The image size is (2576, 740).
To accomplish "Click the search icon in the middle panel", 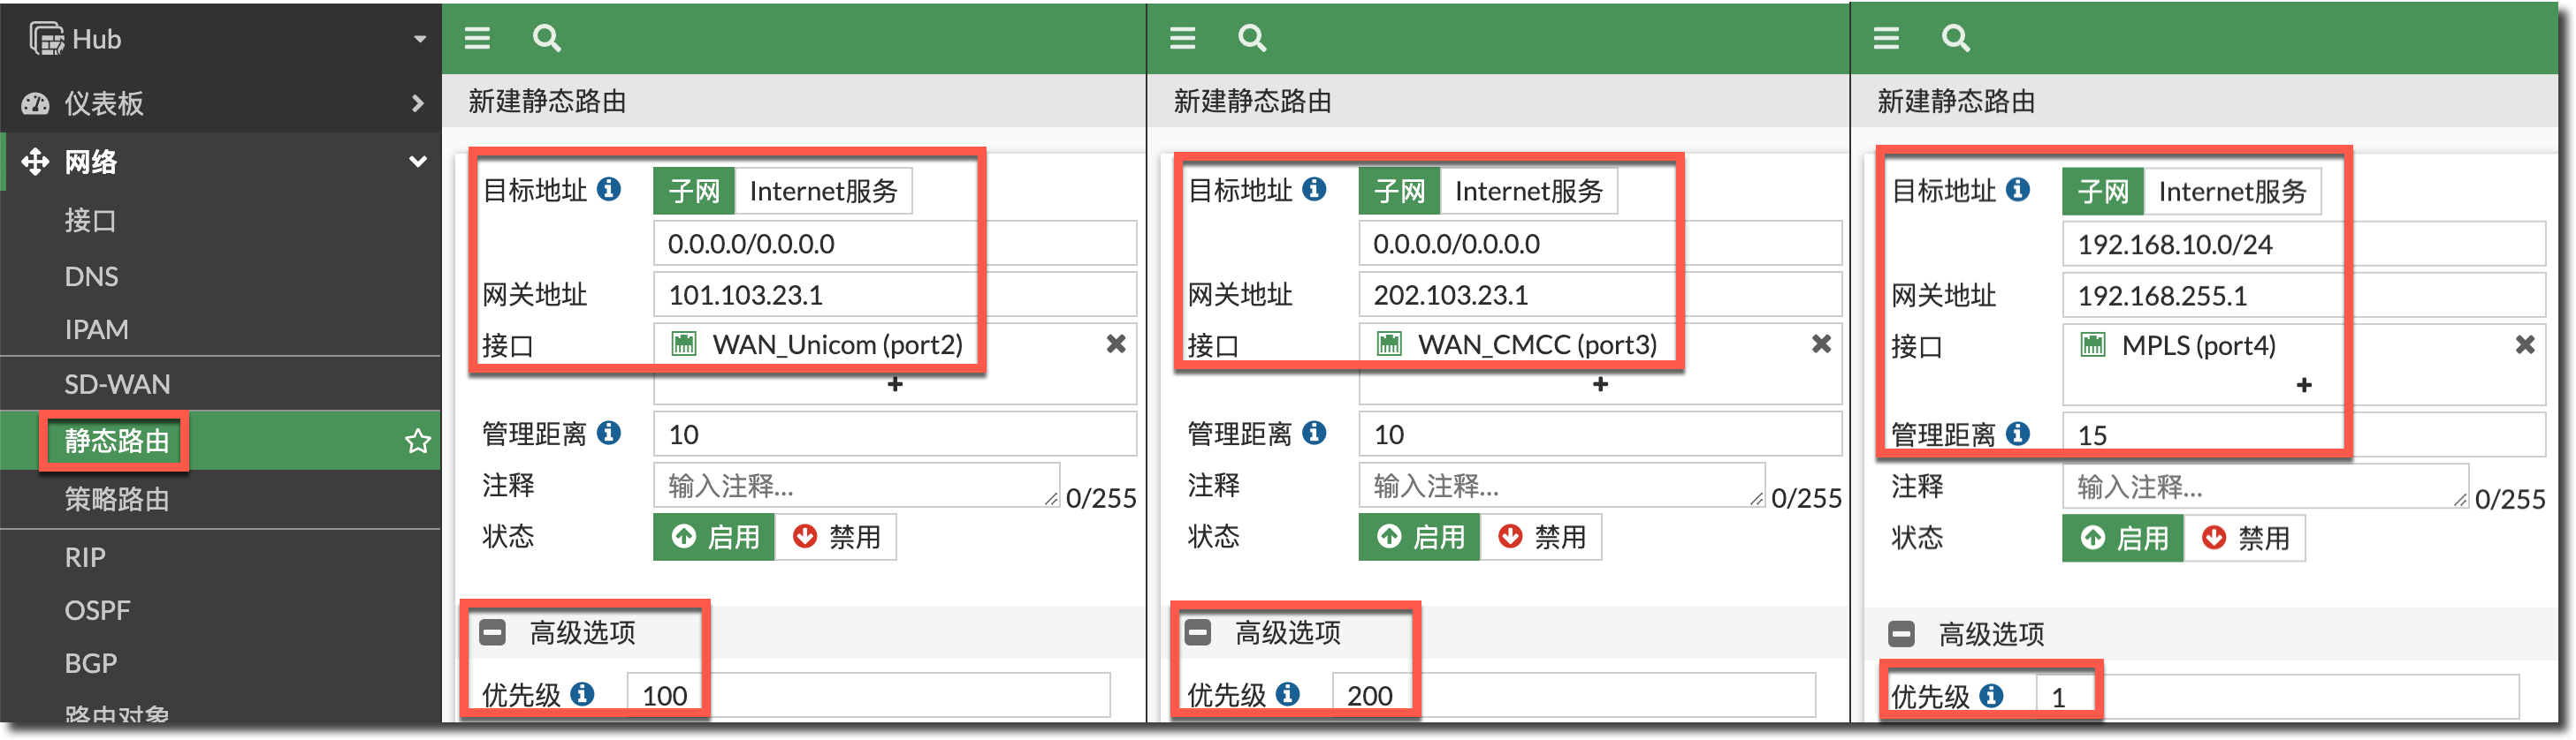I will click(x=1252, y=38).
